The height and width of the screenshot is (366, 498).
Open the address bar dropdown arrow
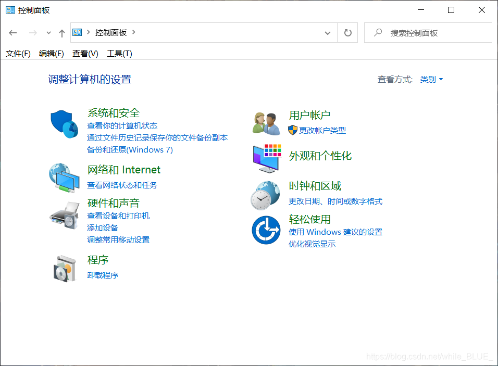click(328, 32)
